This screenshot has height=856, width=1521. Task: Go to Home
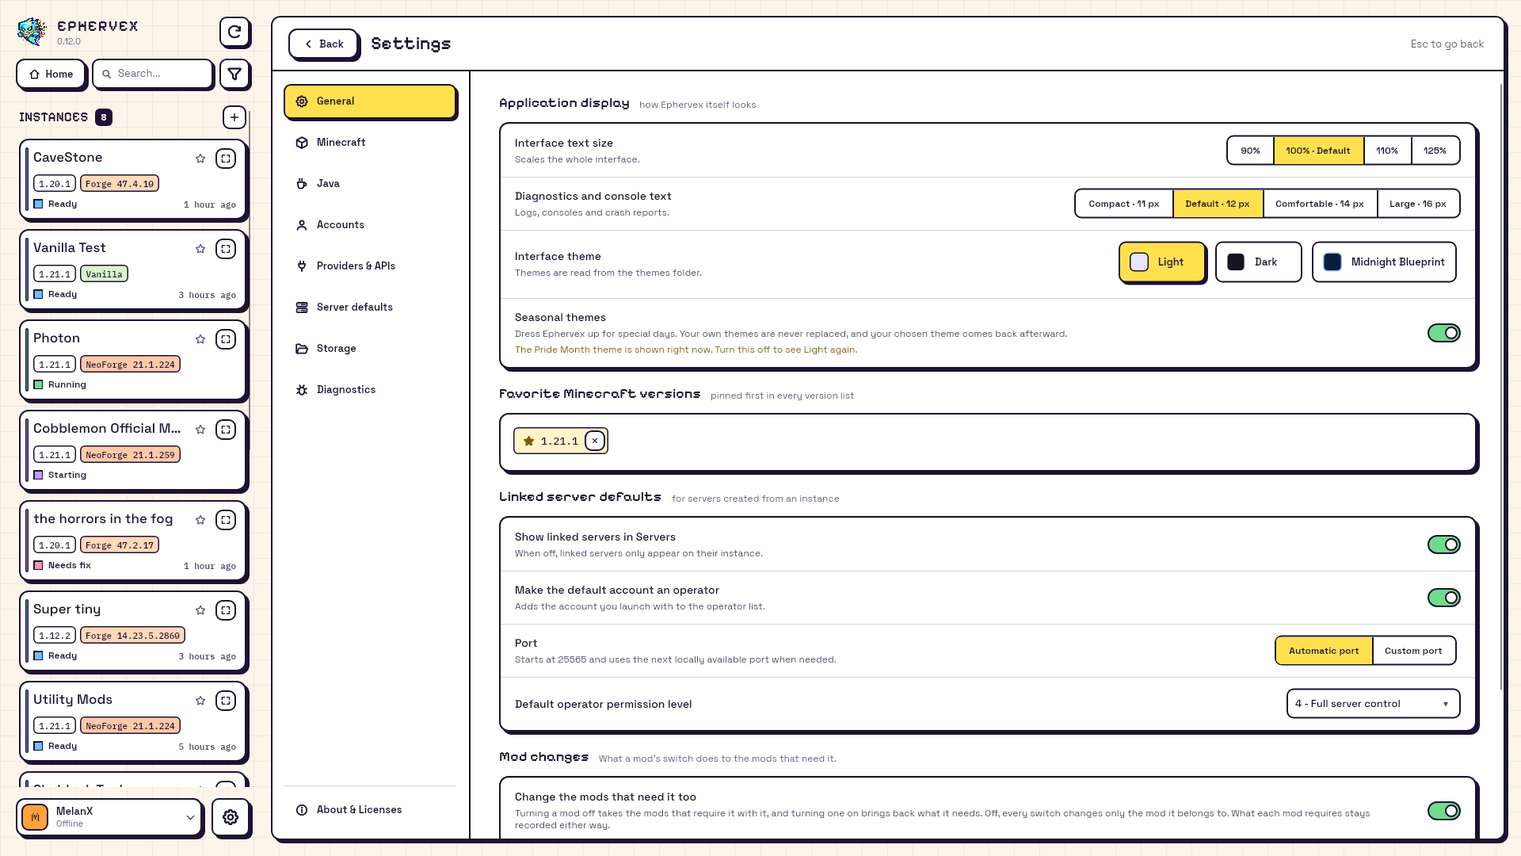point(51,74)
